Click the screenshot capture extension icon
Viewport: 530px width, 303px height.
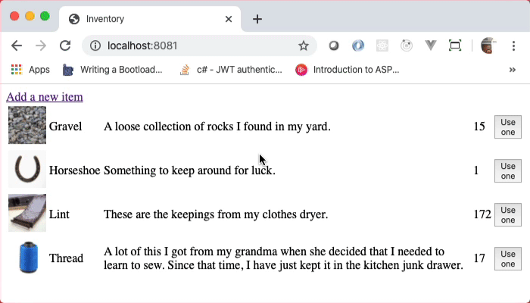[x=455, y=45]
